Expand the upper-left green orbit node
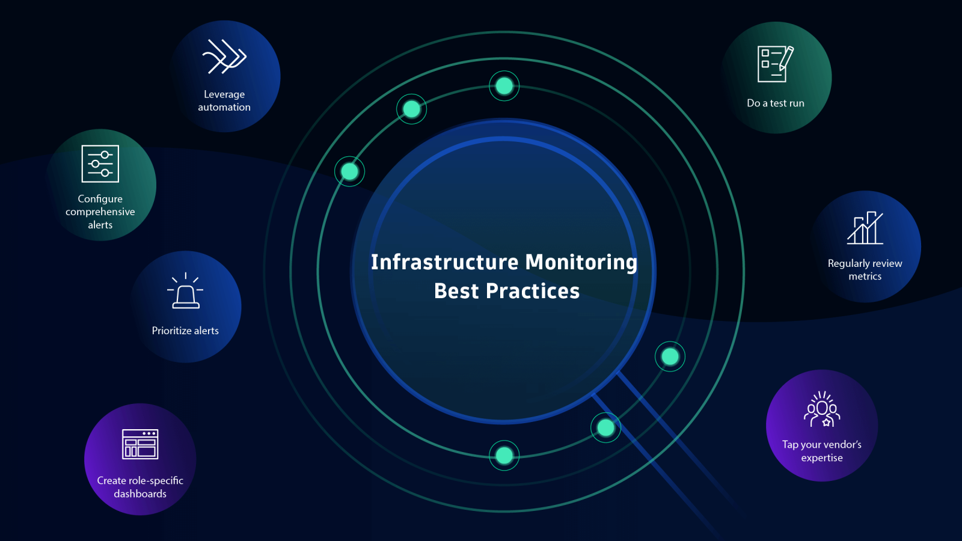This screenshot has height=541, width=962. (411, 109)
